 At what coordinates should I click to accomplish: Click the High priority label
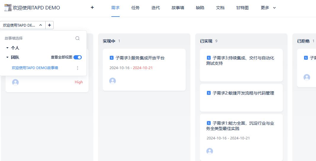point(79,82)
